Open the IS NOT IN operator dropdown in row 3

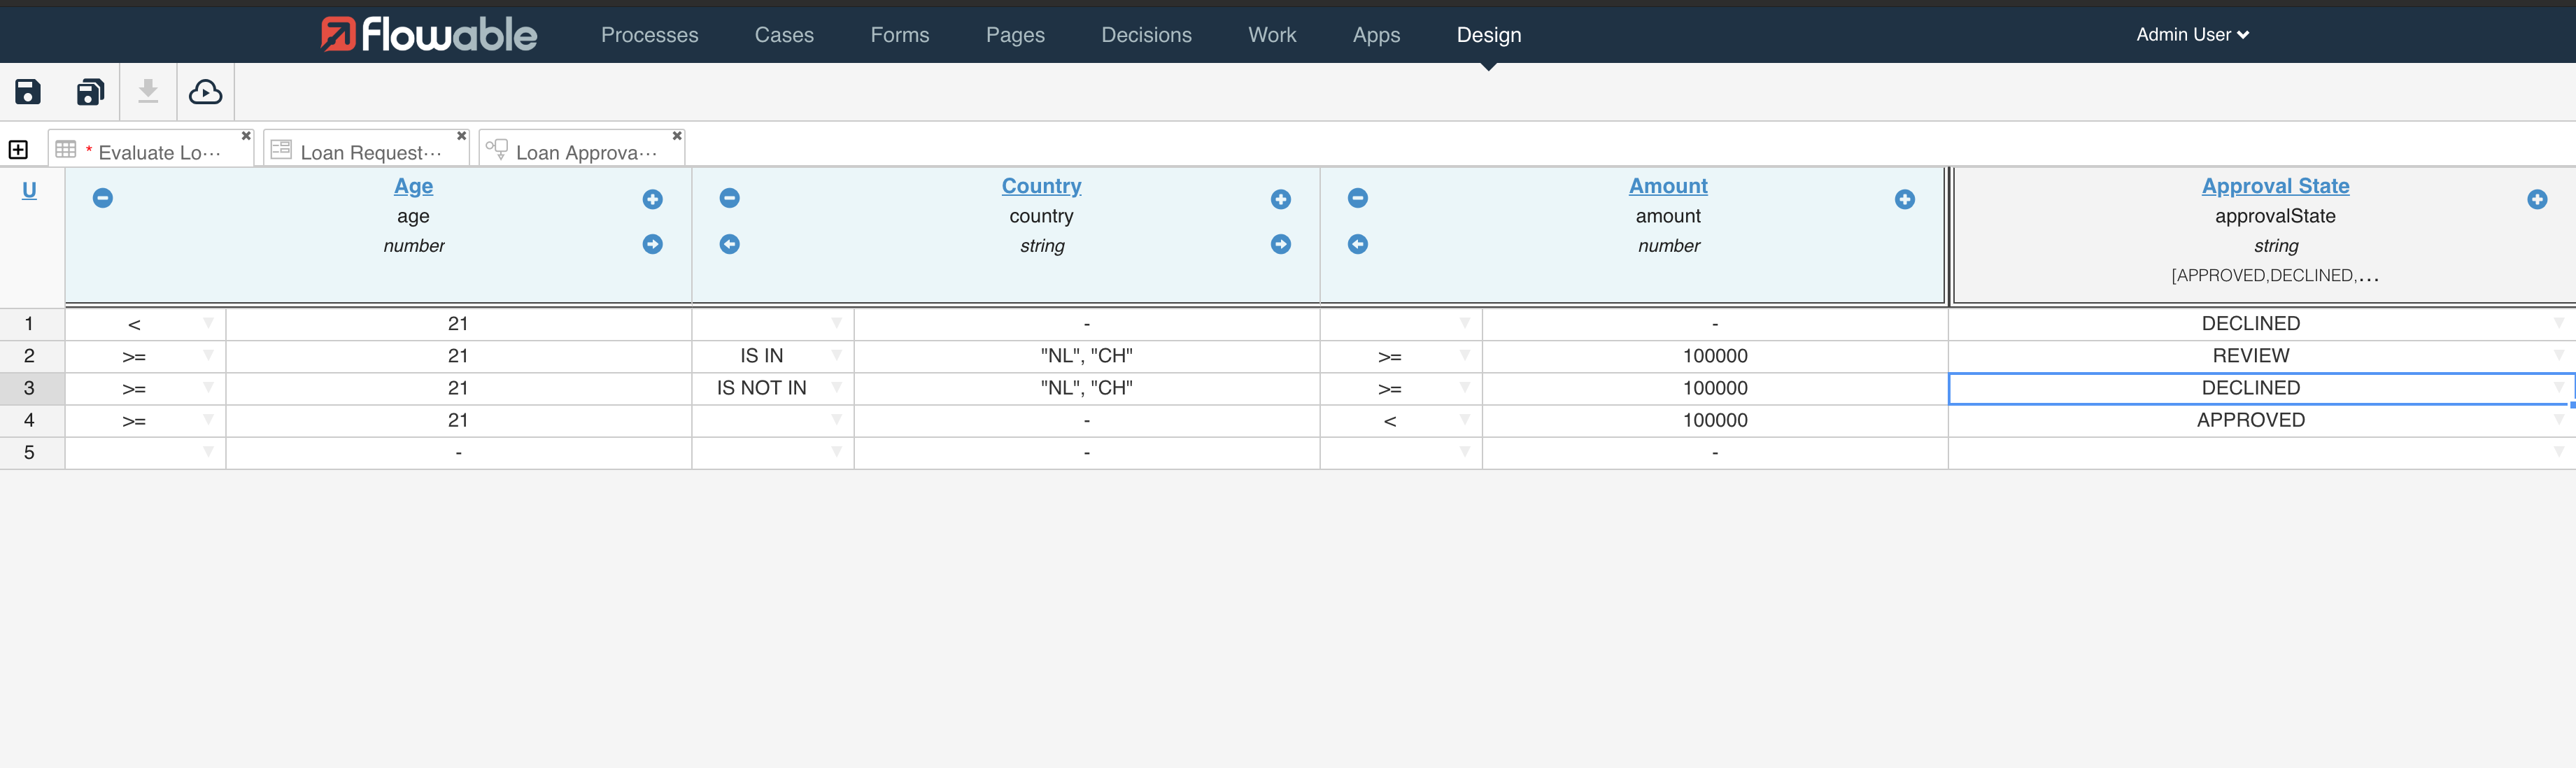[x=836, y=388]
